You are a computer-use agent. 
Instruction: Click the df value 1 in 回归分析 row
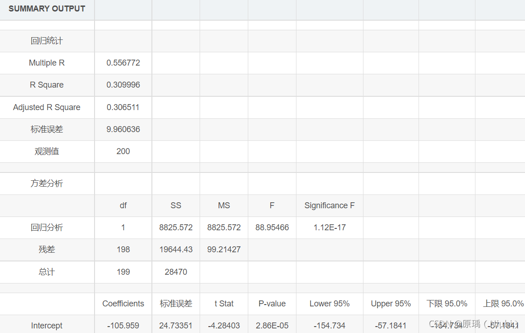(x=123, y=228)
